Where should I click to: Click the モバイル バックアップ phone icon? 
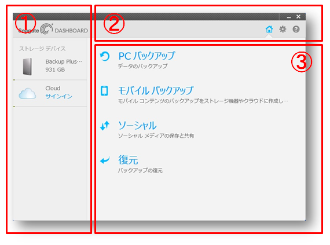pos(104,91)
